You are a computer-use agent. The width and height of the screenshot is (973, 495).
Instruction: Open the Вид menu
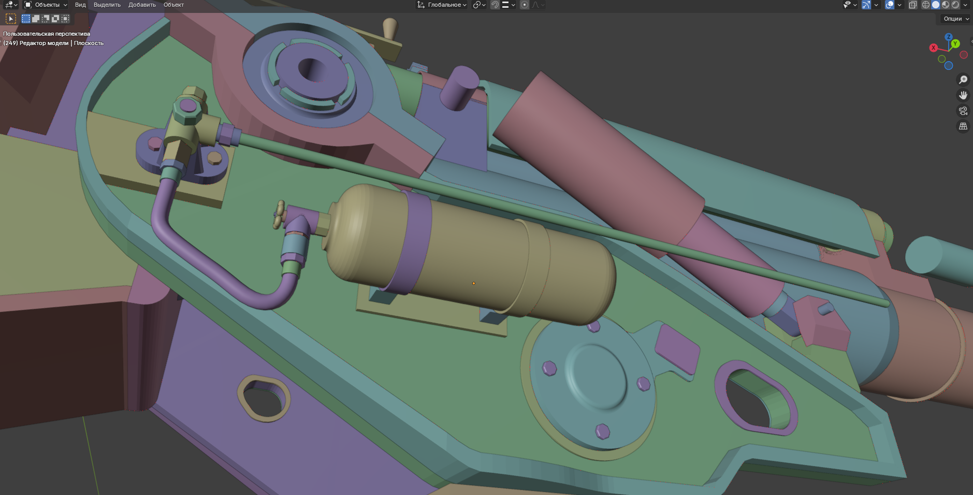pos(80,5)
